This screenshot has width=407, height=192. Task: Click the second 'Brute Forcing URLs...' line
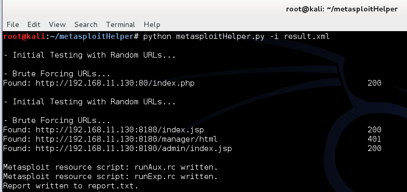[x=57, y=120]
